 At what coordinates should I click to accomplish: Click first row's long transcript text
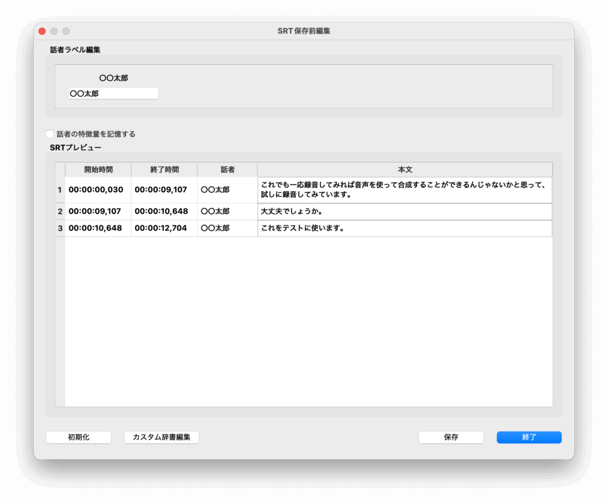tap(404, 190)
